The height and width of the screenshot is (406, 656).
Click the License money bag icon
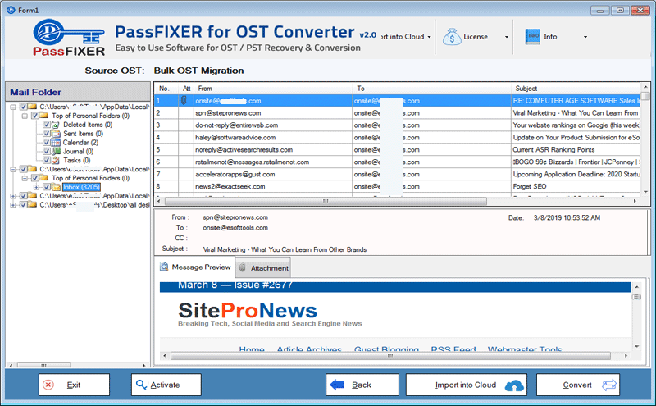[452, 37]
